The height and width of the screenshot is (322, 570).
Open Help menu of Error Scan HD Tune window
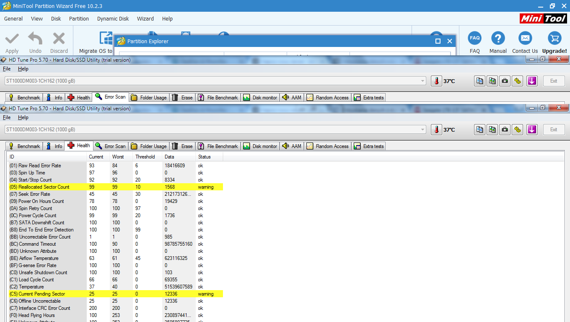[23, 69]
